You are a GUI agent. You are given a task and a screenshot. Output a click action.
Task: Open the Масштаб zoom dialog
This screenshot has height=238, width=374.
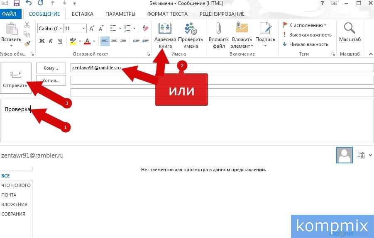coord(350,32)
